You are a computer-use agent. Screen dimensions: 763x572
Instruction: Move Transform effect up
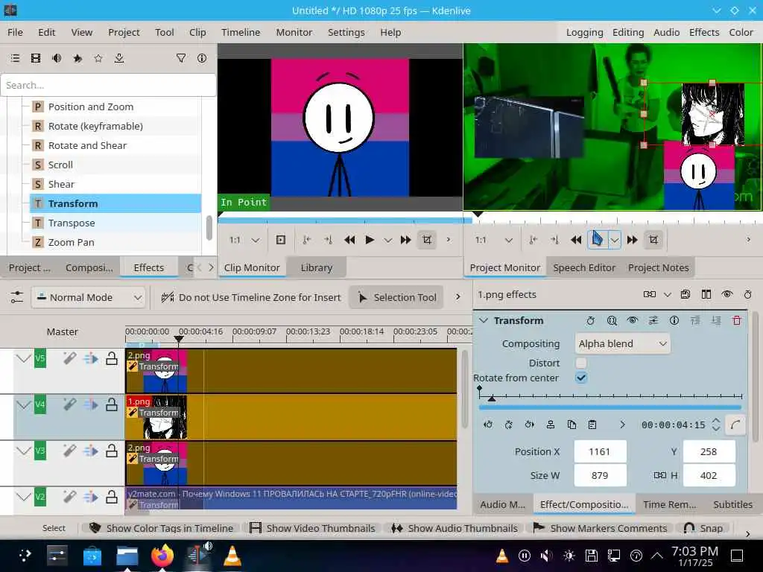point(695,320)
